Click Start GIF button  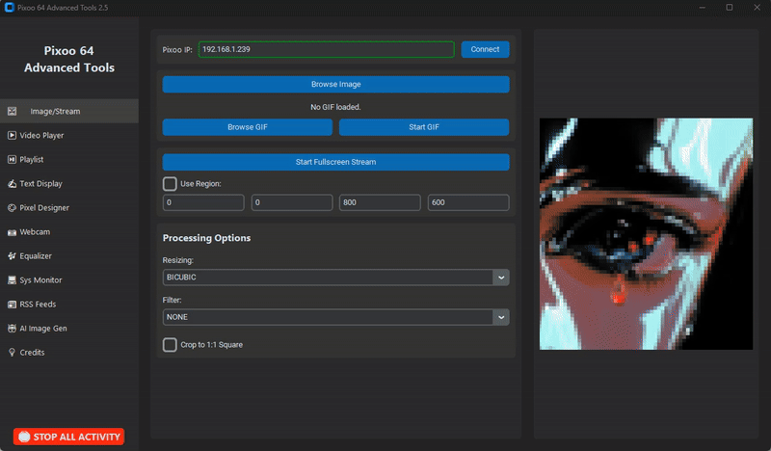click(x=424, y=127)
